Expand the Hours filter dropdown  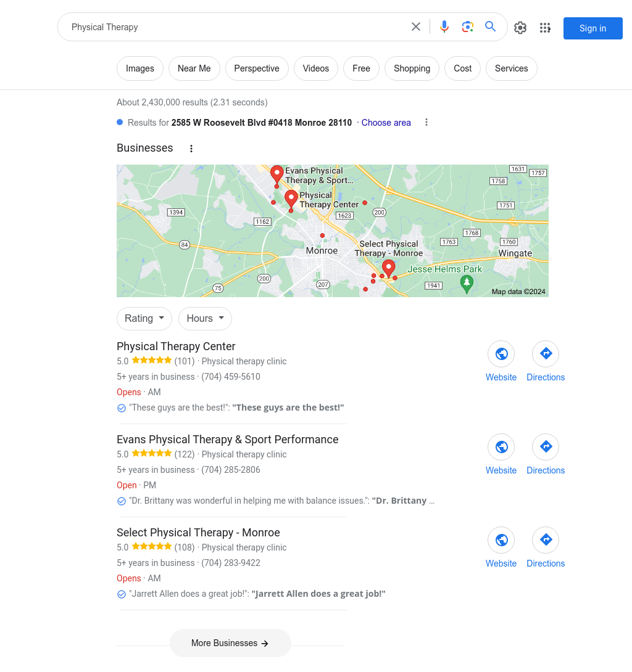[205, 318]
